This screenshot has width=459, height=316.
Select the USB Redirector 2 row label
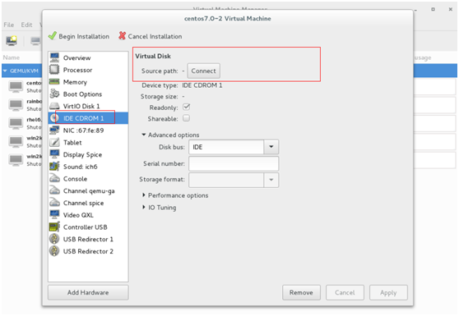click(88, 251)
